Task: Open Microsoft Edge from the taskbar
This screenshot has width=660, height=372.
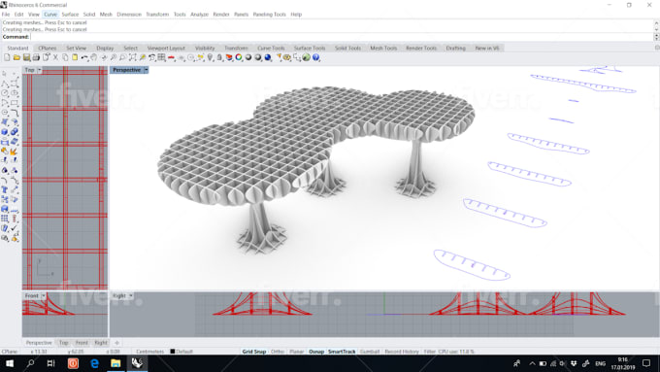Action: pyautogui.click(x=94, y=363)
